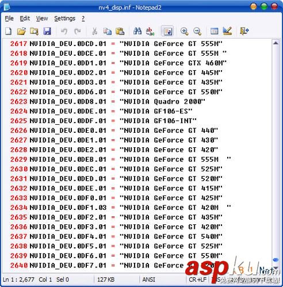The height and width of the screenshot is (287, 283).
Task: Click the "Ln 1 : 2,677" status bar entry
Action: (x=18, y=280)
